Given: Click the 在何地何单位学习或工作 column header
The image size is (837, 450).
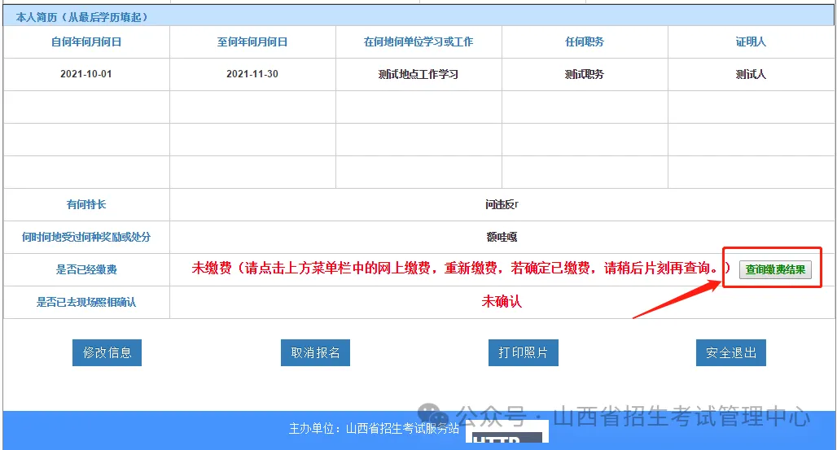Looking at the screenshot, I should point(418,42).
